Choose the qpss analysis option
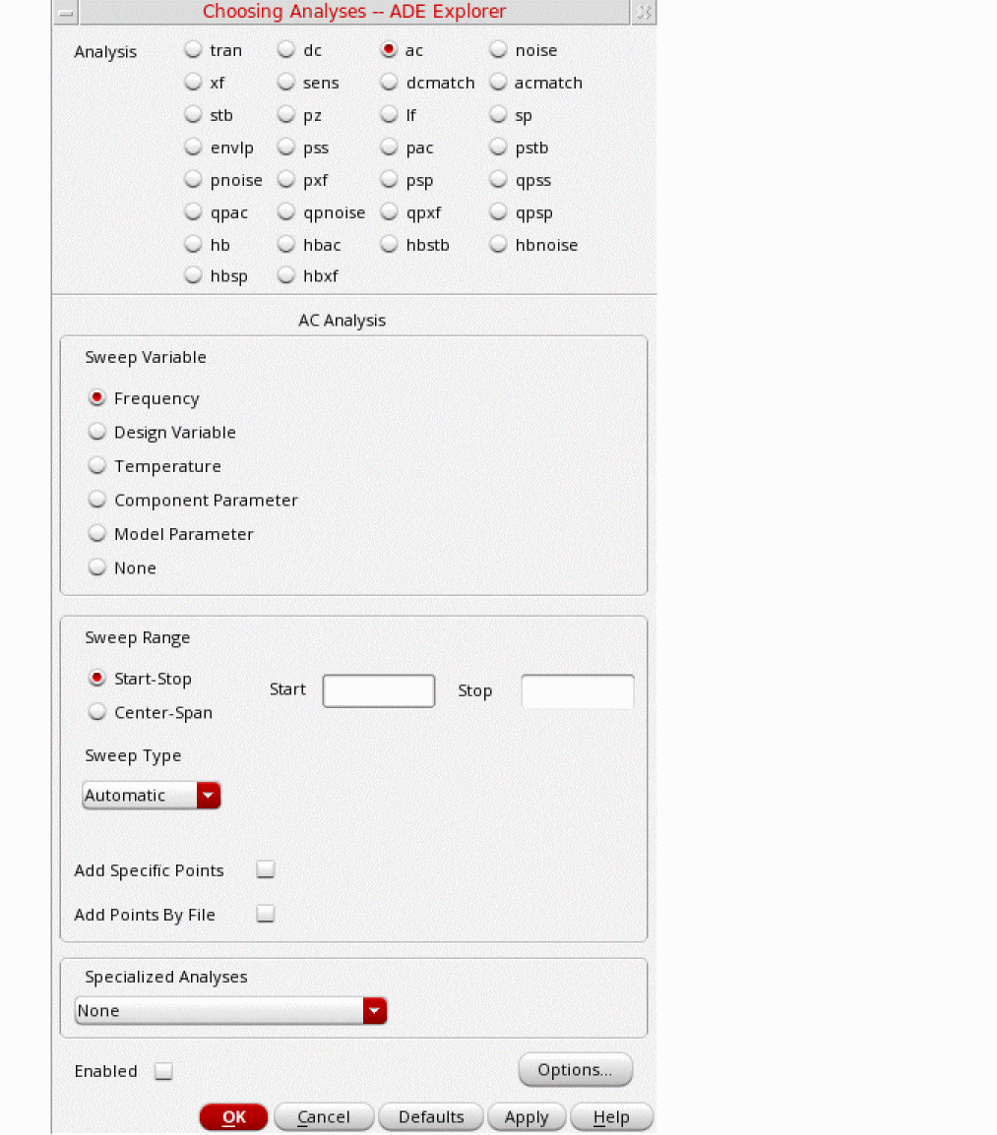This screenshot has height=1135, width=997. pyautogui.click(x=498, y=180)
